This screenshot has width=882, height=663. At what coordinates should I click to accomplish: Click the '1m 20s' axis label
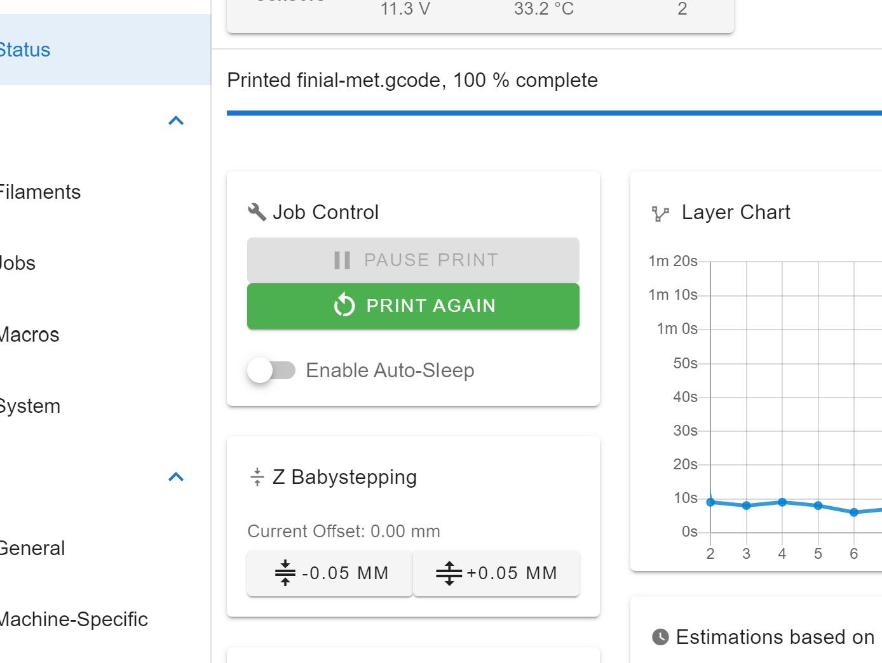673,261
